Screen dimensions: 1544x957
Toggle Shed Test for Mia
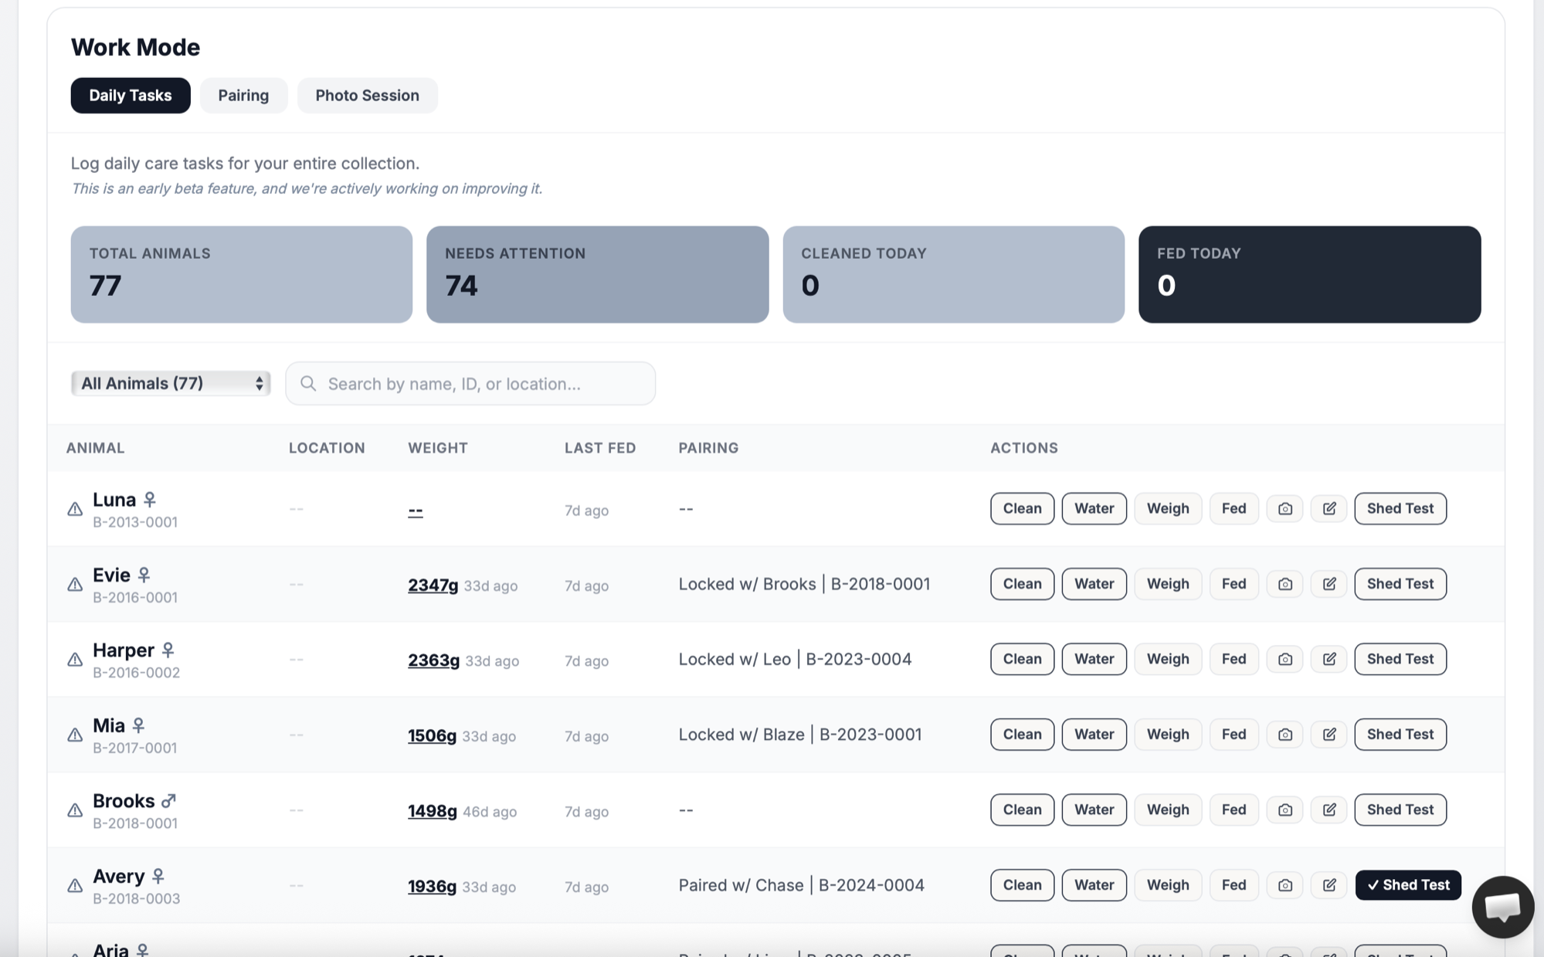click(1400, 735)
